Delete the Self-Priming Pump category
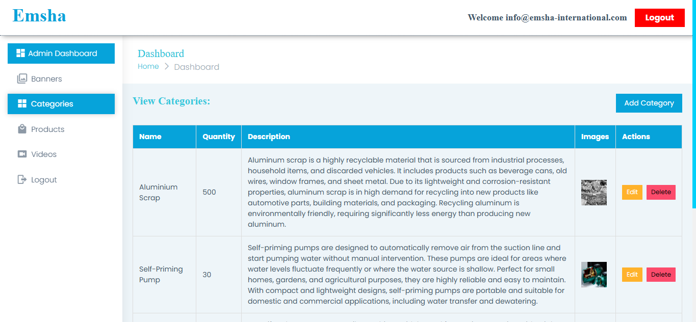This screenshot has height=322, width=696. tap(661, 275)
